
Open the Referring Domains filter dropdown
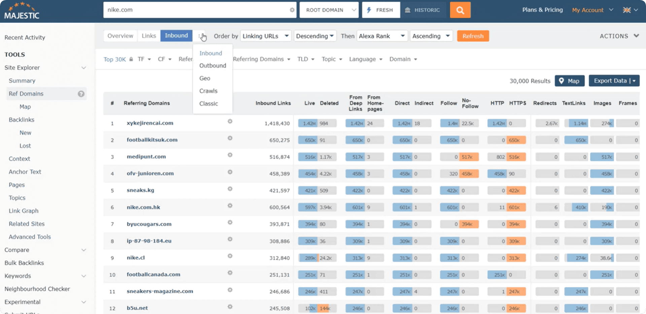click(261, 59)
